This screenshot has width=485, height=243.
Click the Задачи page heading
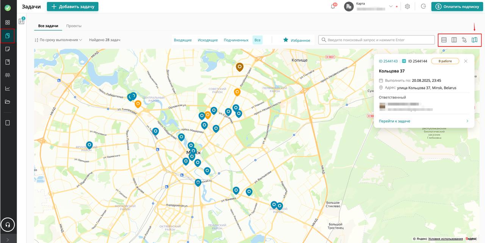click(31, 6)
